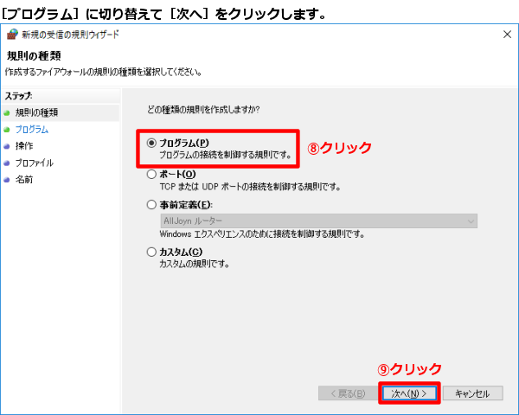Click the < 戻る(B) button
Screen dimensions: 519x415
point(346,393)
